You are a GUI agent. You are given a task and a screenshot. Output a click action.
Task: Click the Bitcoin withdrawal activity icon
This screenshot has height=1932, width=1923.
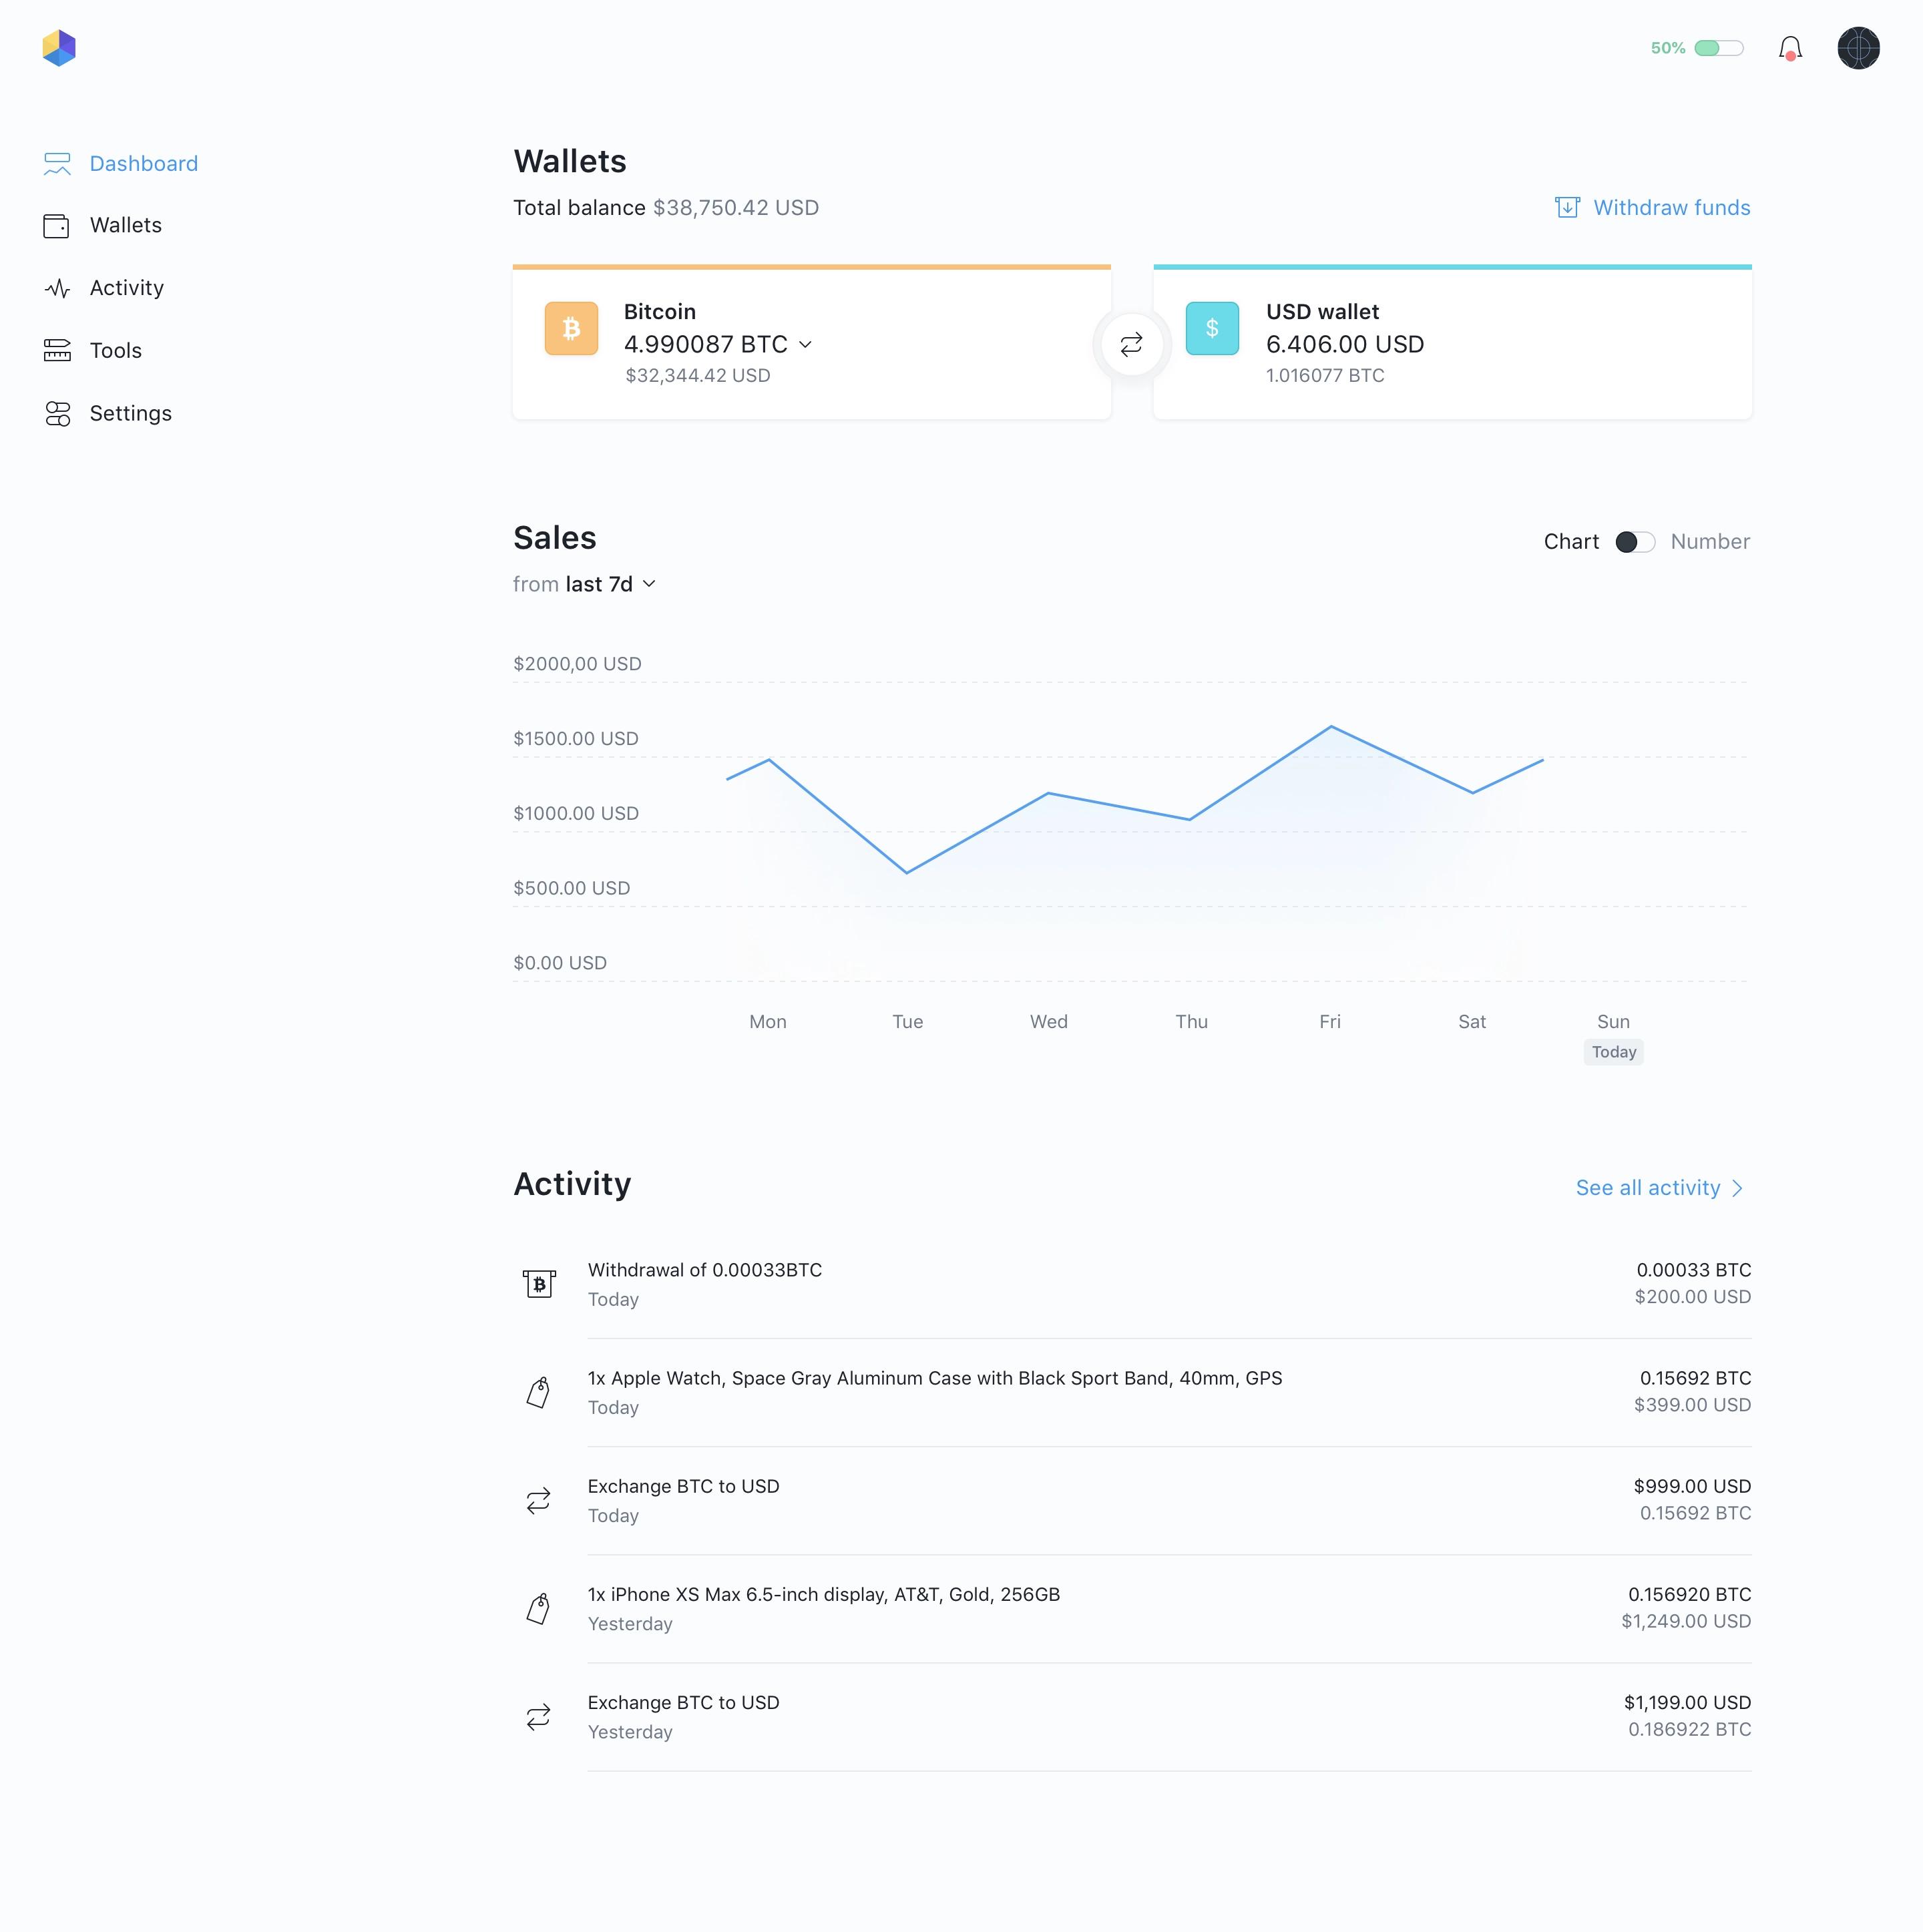tap(539, 1284)
